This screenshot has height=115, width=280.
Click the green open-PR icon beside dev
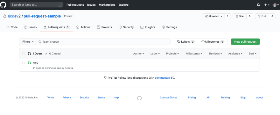[x=30, y=63]
